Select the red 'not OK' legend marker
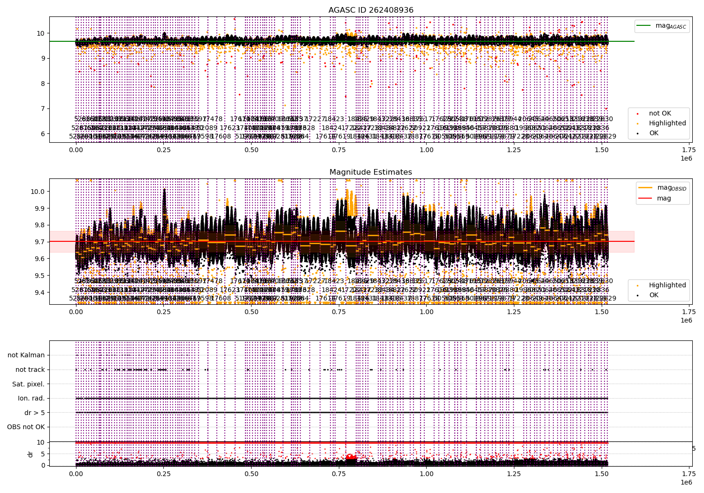The width and height of the screenshot is (704, 493). (637, 114)
